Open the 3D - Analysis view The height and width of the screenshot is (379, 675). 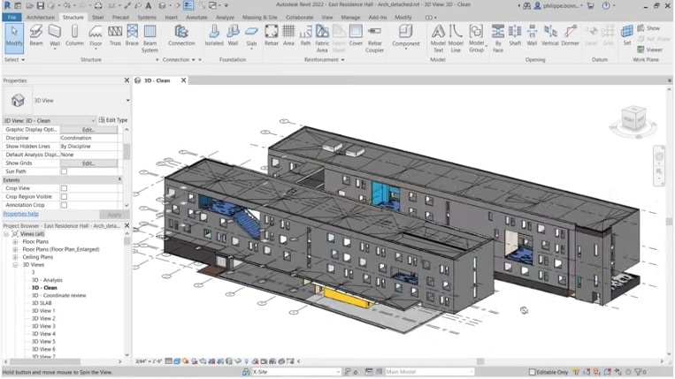click(x=47, y=280)
